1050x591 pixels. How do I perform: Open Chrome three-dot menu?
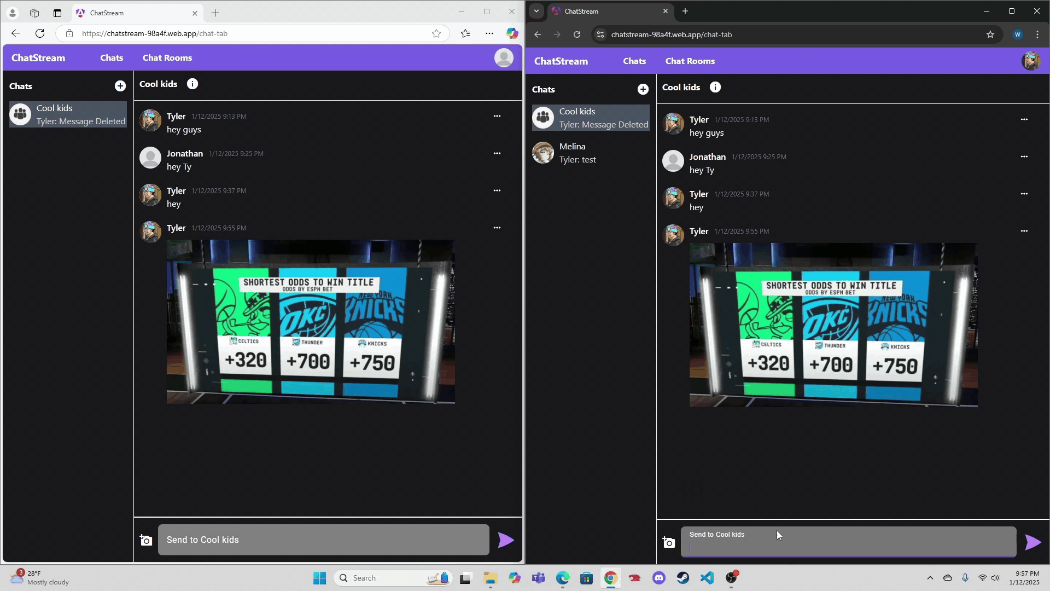[x=1037, y=34]
